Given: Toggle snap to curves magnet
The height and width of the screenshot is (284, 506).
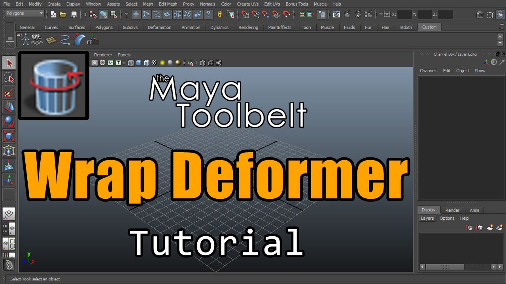Looking at the screenshot, I should (x=256, y=15).
